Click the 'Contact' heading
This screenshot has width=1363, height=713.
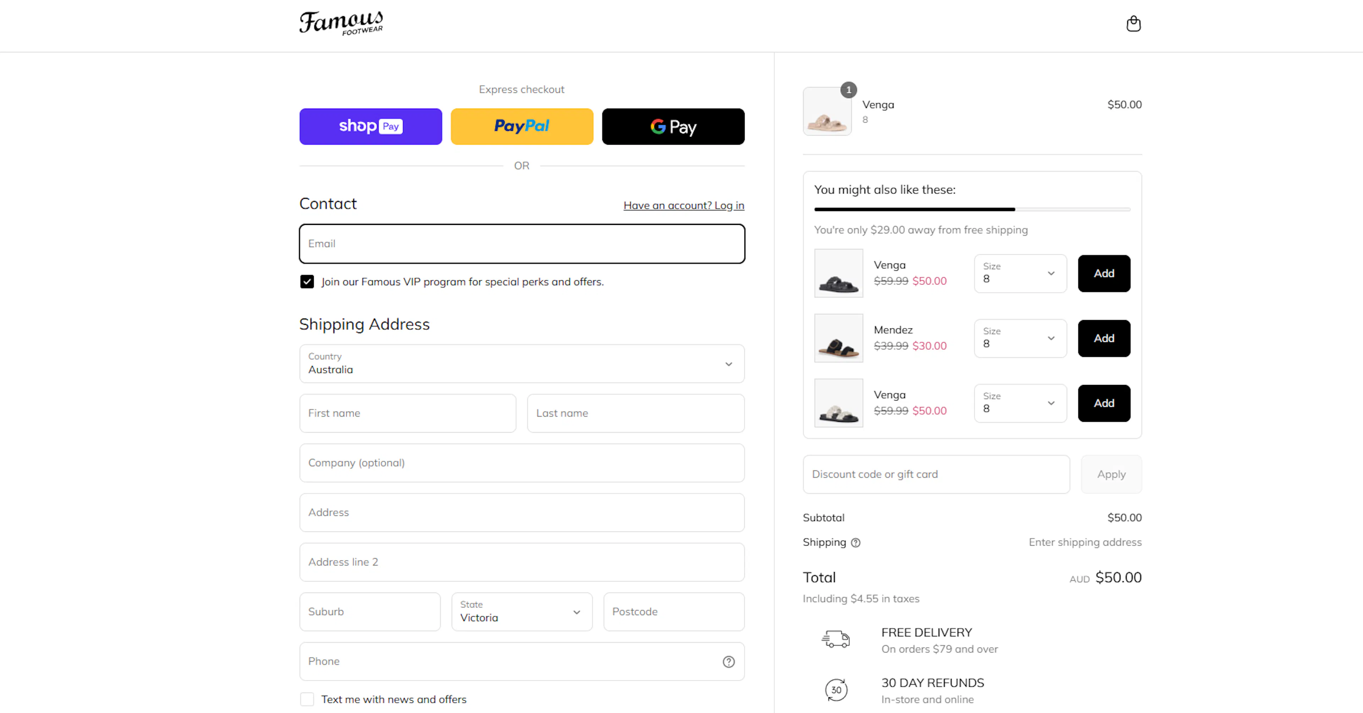(x=328, y=204)
